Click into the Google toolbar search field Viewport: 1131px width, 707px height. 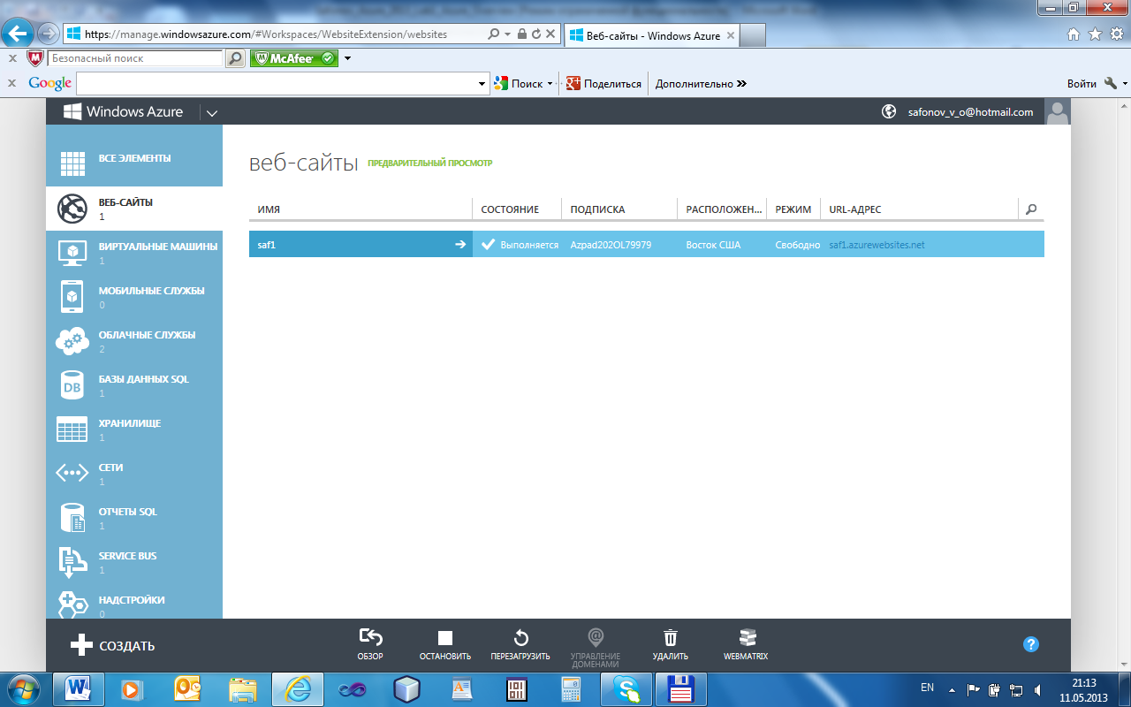[277, 84]
